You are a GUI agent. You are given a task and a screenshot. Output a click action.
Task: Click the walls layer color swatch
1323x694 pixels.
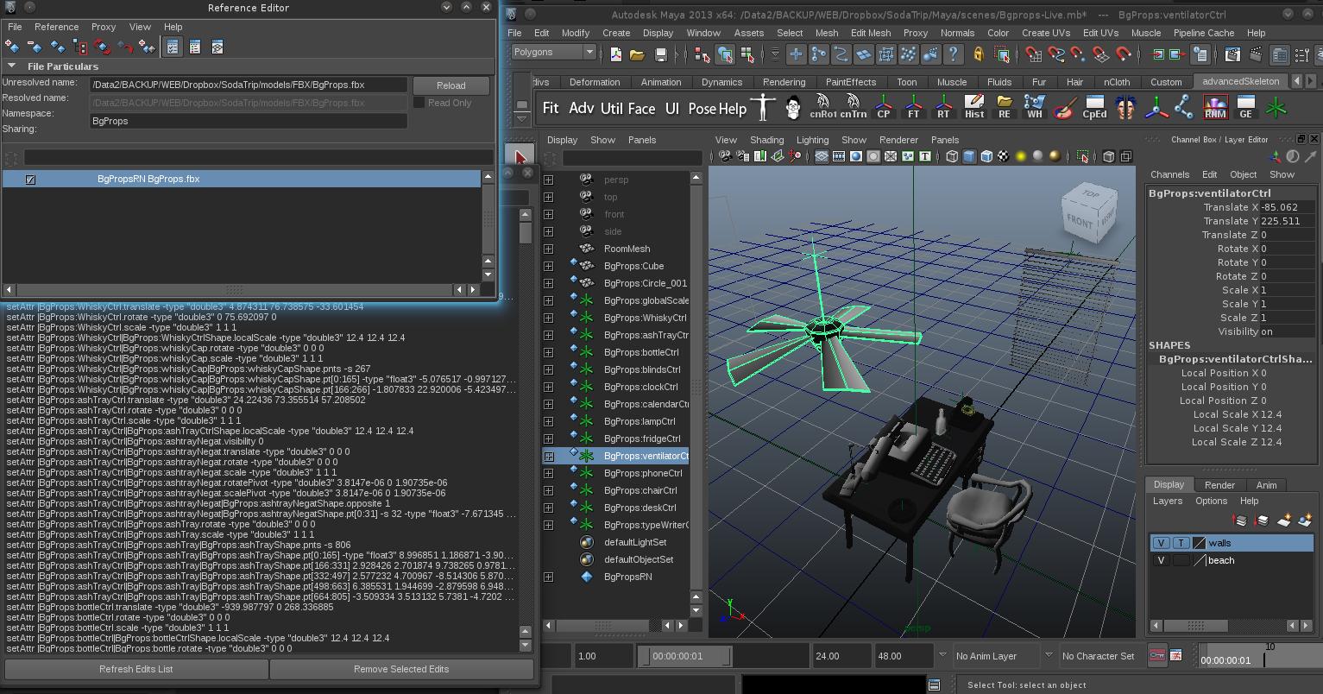(x=1199, y=543)
